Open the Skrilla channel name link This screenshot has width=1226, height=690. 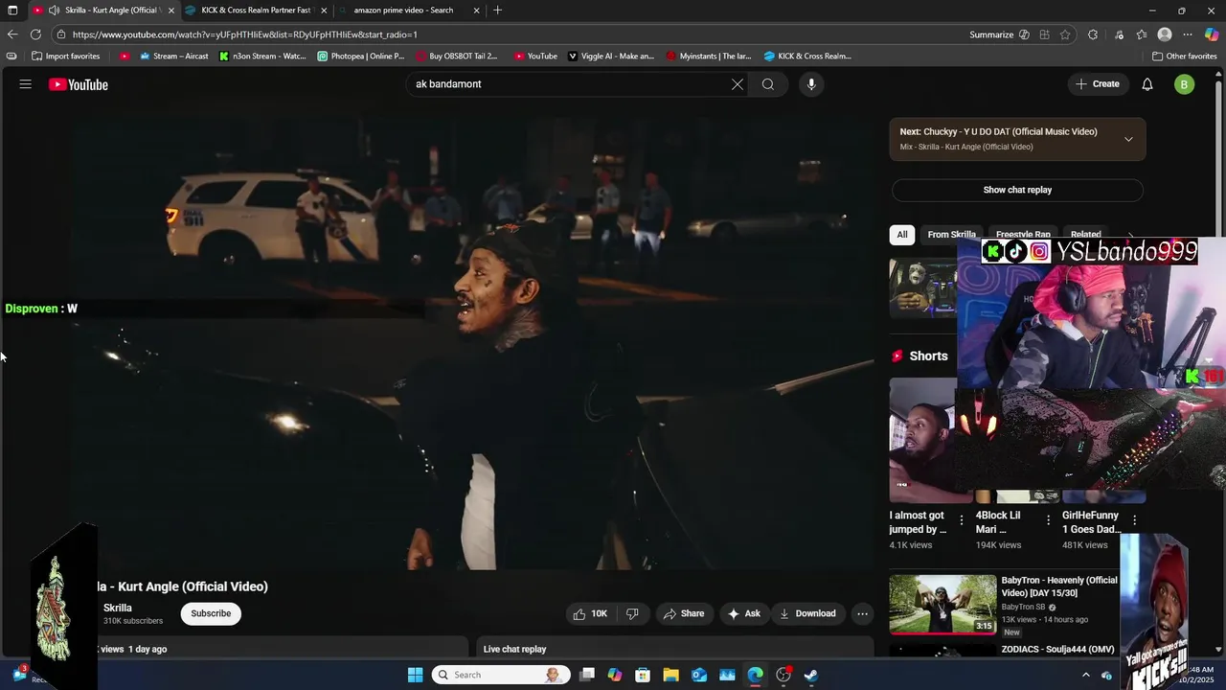click(118, 609)
